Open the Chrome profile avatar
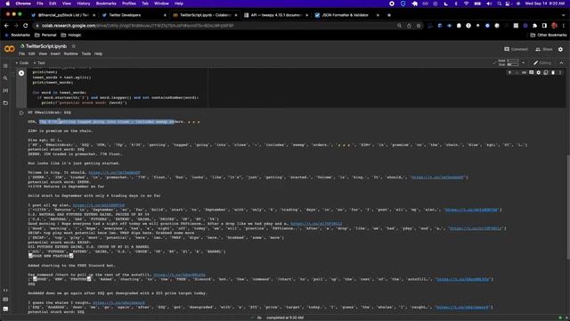This screenshot has width=570, height=321. [554, 26]
